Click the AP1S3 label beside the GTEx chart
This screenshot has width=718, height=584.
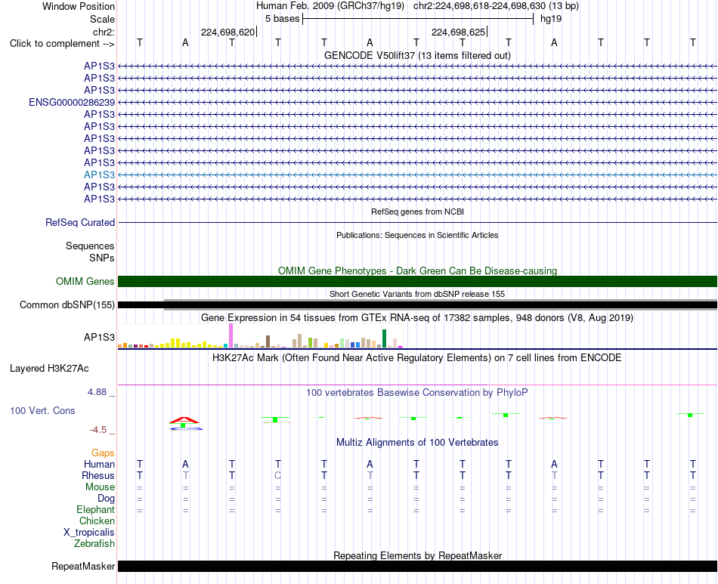pyautogui.click(x=99, y=337)
